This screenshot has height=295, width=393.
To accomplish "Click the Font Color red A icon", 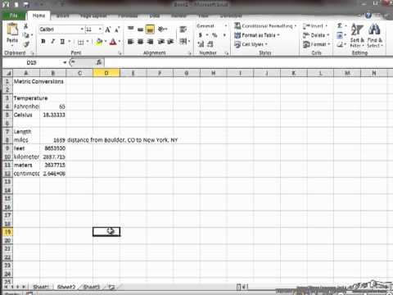I will (x=113, y=42).
